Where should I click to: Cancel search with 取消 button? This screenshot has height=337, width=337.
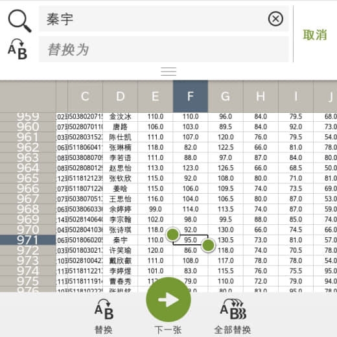(x=315, y=35)
